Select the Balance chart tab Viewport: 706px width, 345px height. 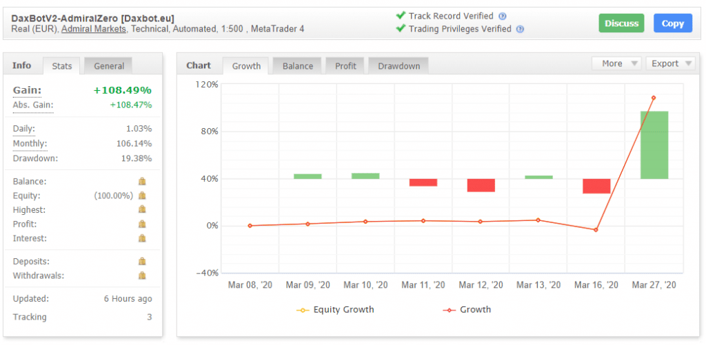[298, 66]
